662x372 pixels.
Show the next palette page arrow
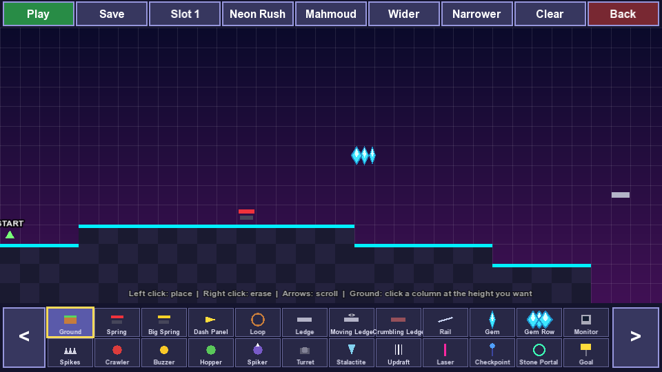[635, 337]
